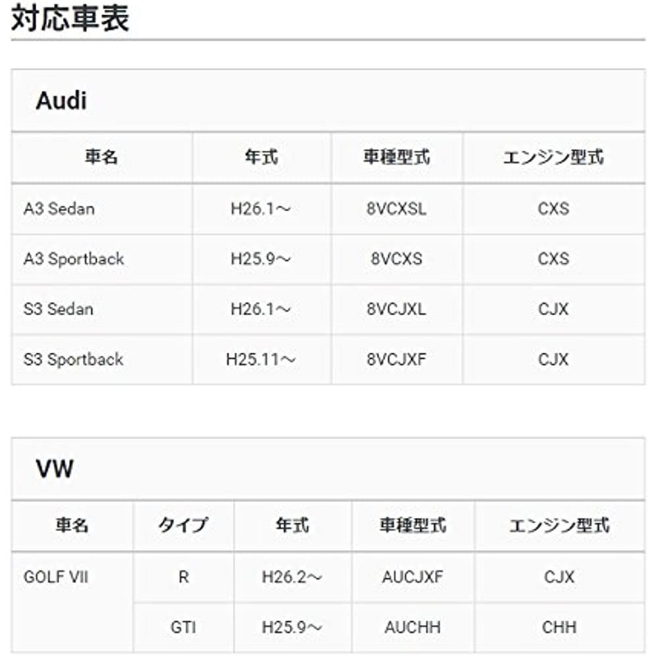
Task: Select the A3 Sedan row name
Action: pyautogui.click(x=59, y=209)
